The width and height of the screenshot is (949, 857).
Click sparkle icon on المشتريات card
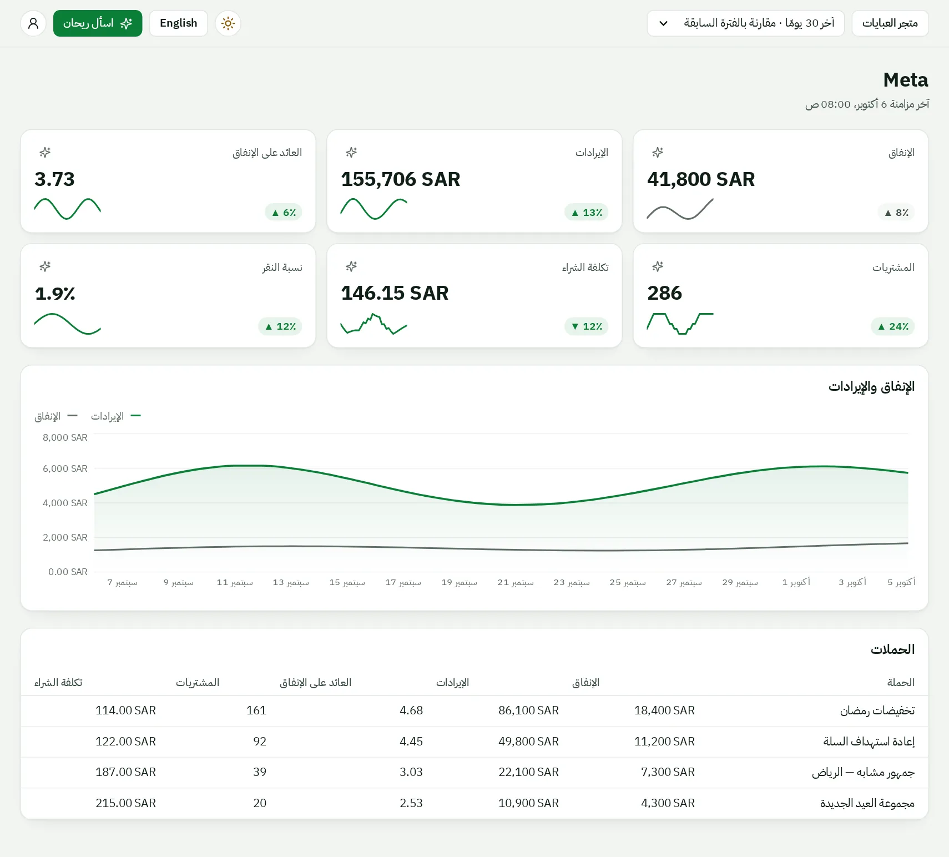pyautogui.click(x=658, y=266)
